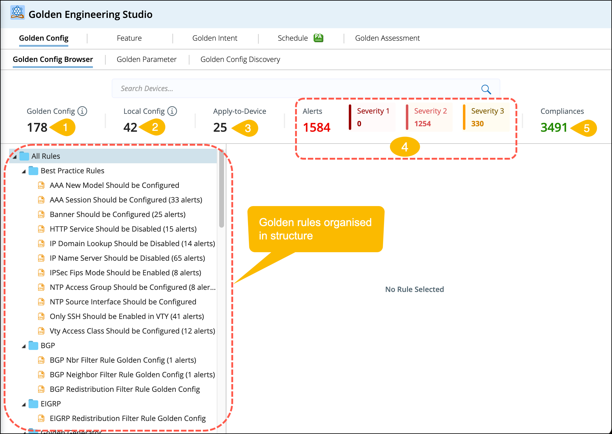Image resolution: width=612 pixels, height=434 pixels.
Task: Open the Golden Assessment tab
Action: 387,38
